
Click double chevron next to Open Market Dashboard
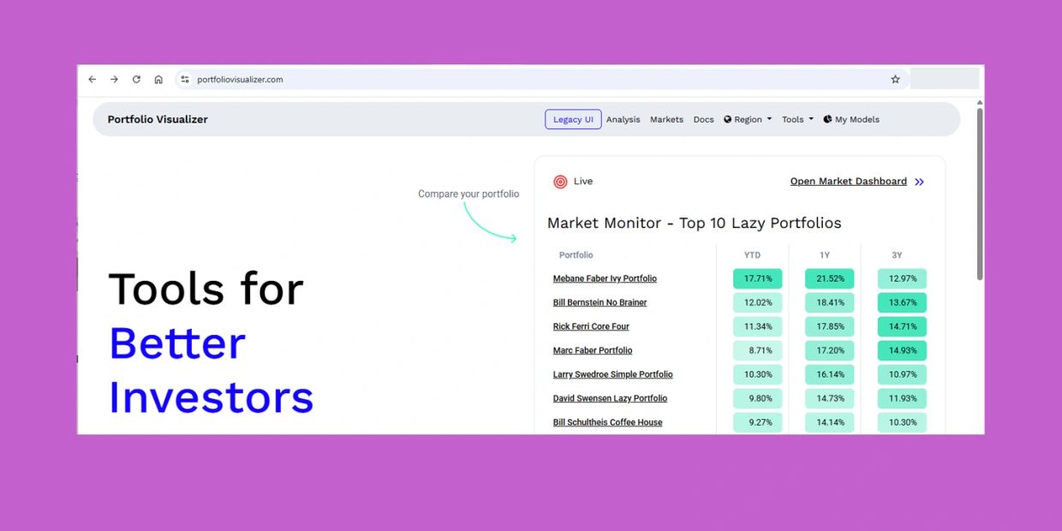point(919,182)
